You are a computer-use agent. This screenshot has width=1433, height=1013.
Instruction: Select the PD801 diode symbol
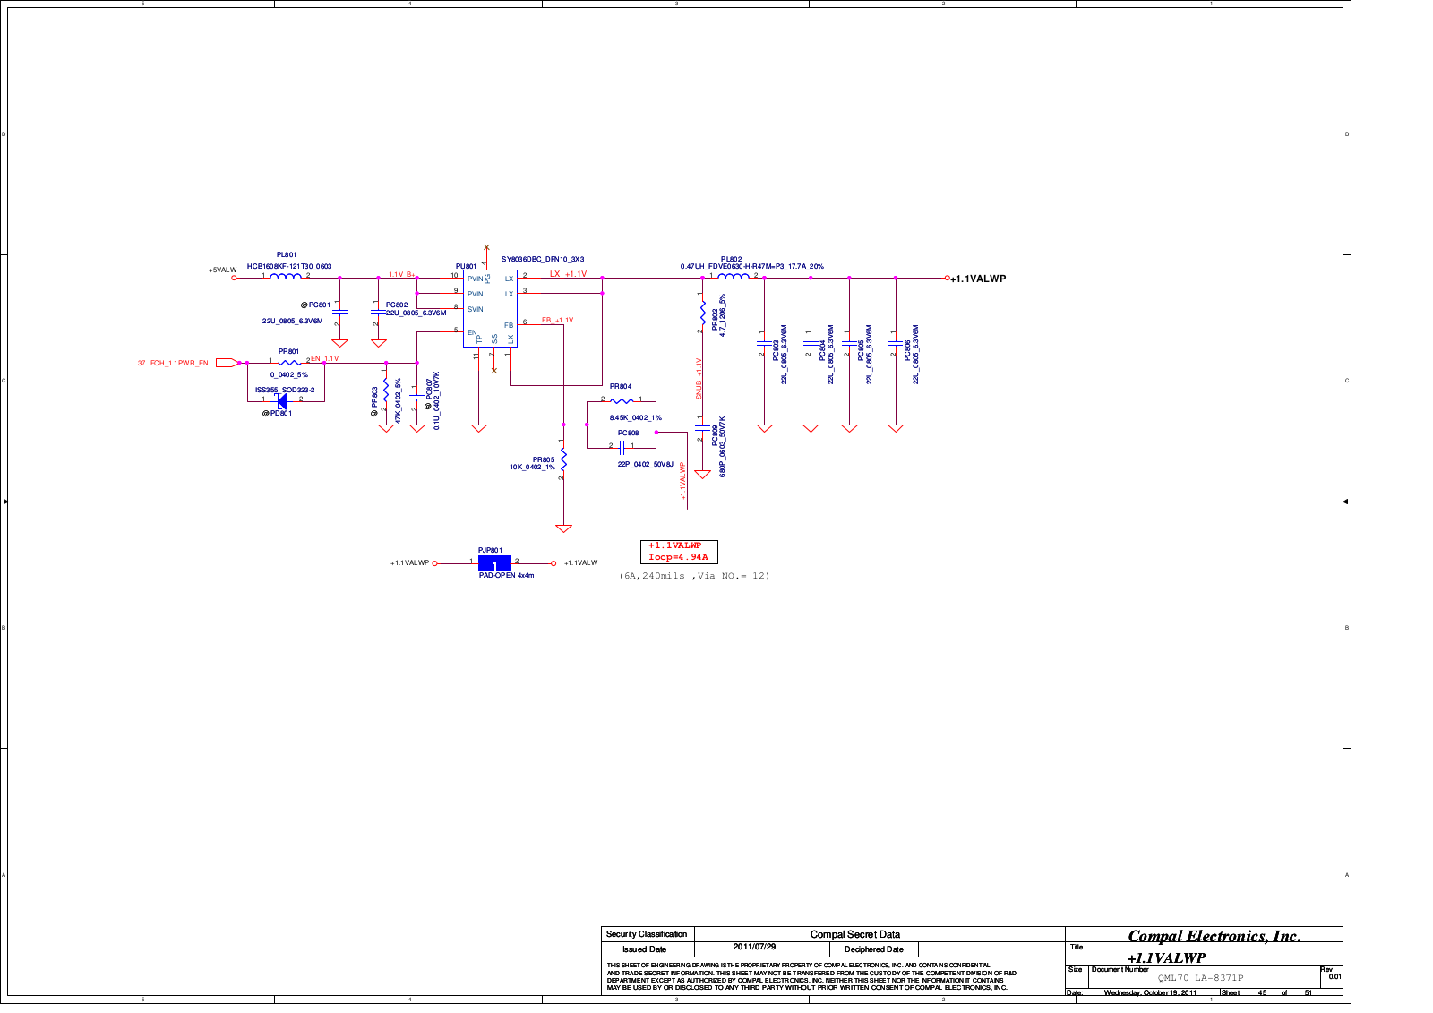point(281,401)
